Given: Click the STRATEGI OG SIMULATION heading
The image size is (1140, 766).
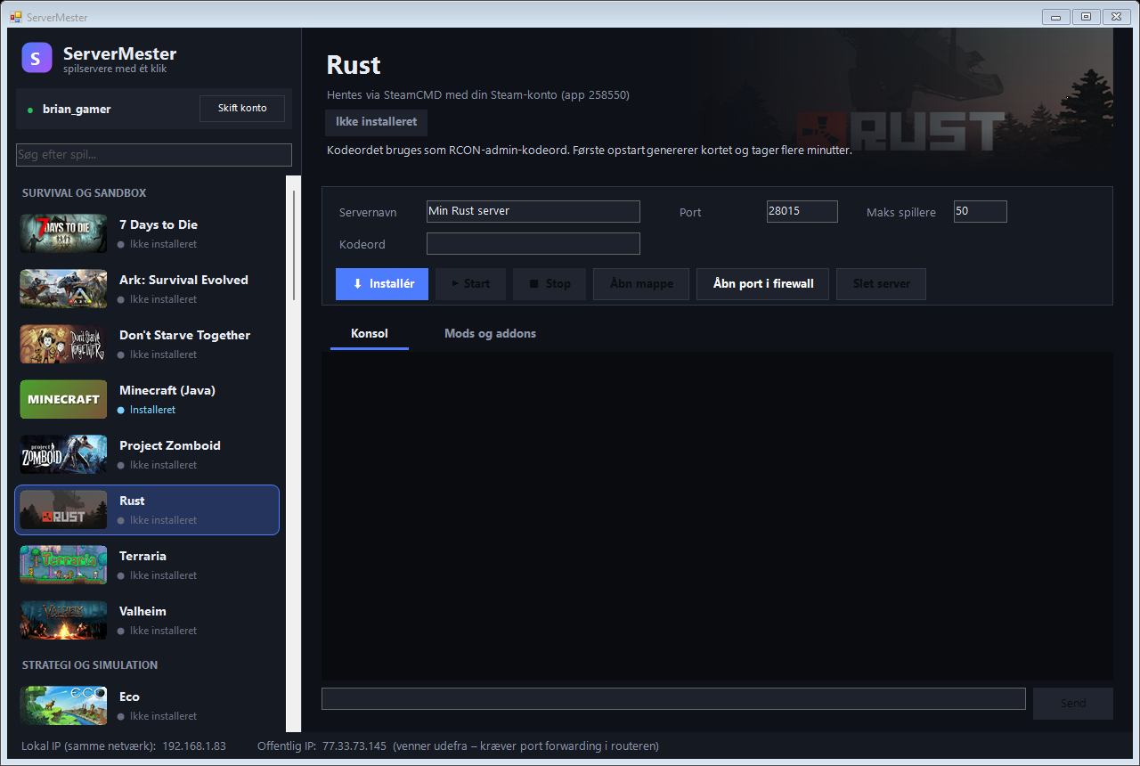Looking at the screenshot, I should click(x=90, y=665).
